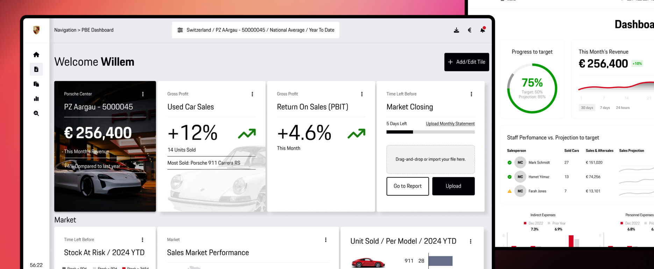The height and width of the screenshot is (269, 654).
Task: Select the 24 hours range tab
Action: click(623, 108)
